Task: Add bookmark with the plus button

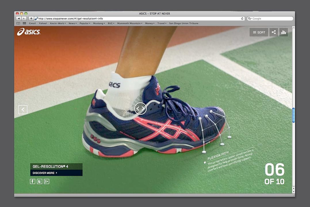Action: (x=31, y=19)
